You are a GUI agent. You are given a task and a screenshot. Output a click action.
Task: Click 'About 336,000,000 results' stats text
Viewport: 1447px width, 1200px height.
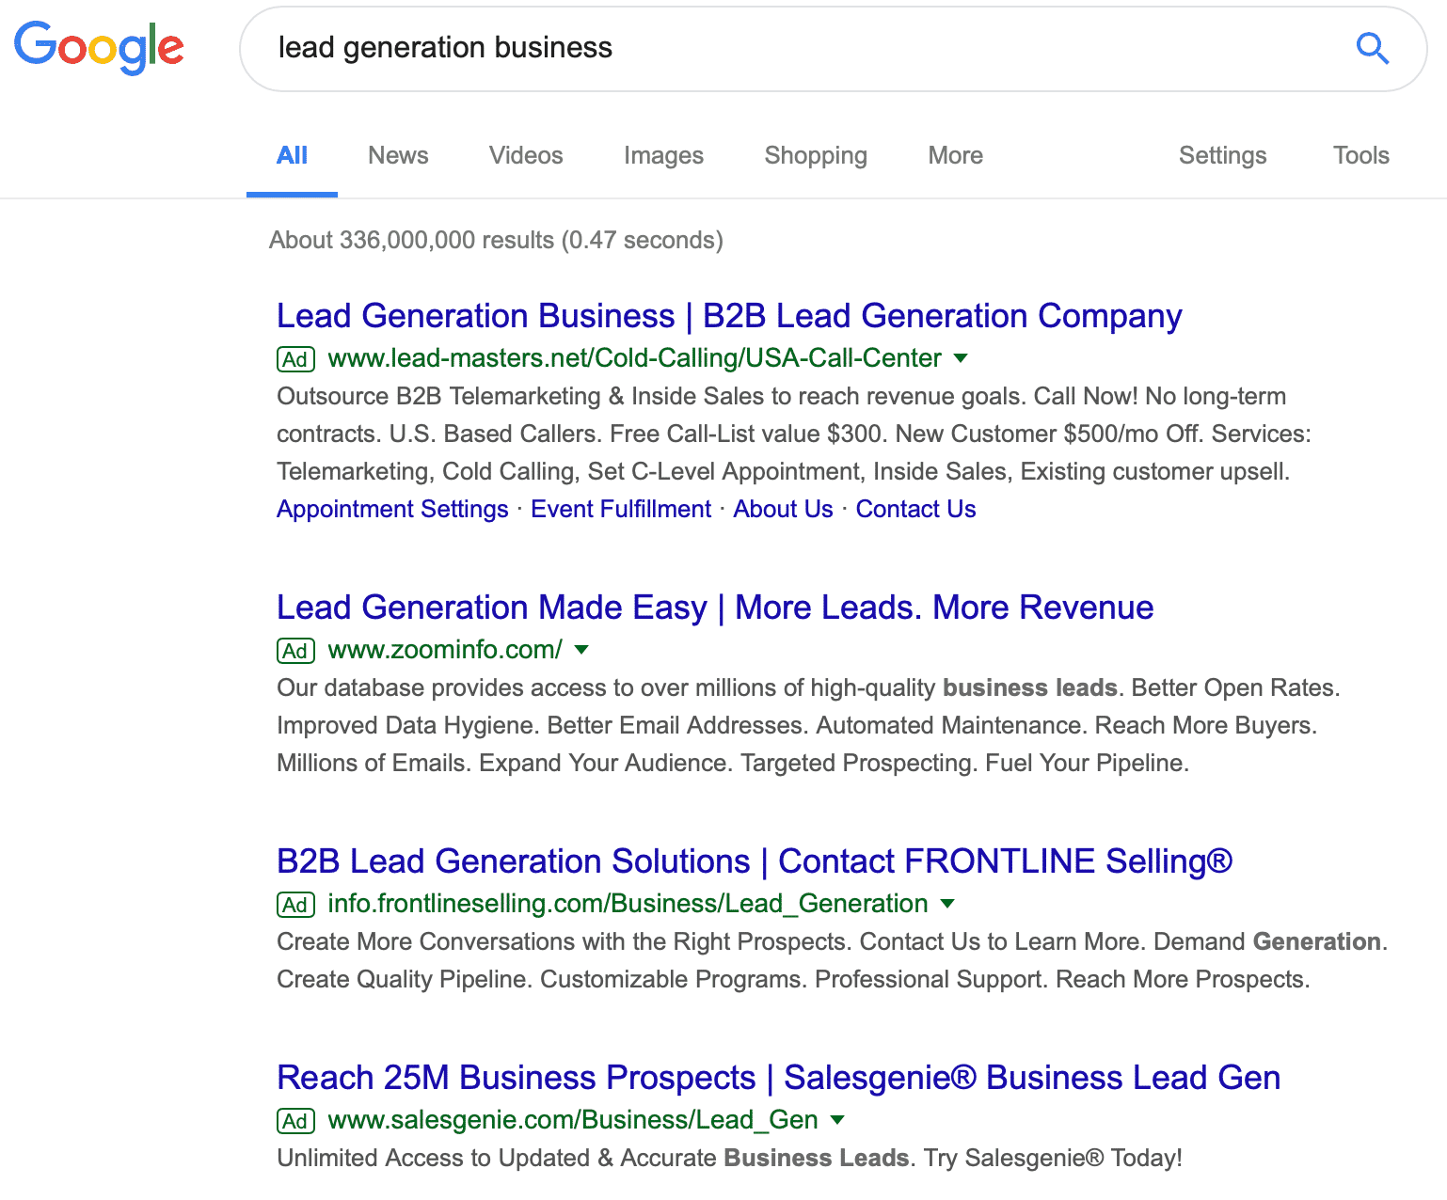(x=496, y=241)
